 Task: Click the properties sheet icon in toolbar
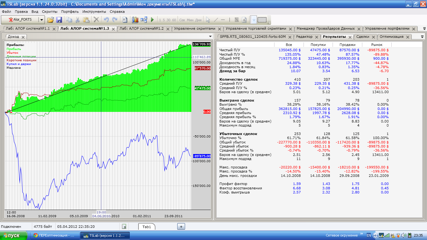(x=125, y=20)
